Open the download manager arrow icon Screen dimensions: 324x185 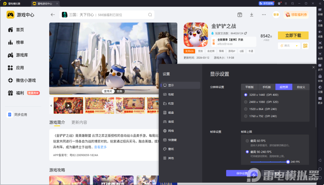tap(252, 15)
